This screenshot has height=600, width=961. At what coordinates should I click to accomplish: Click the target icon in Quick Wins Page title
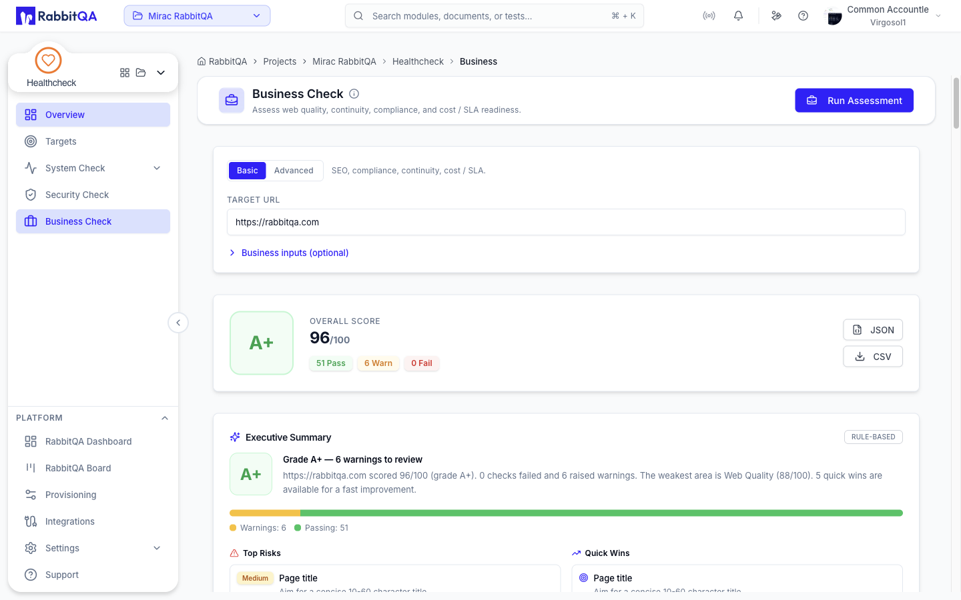click(x=584, y=578)
